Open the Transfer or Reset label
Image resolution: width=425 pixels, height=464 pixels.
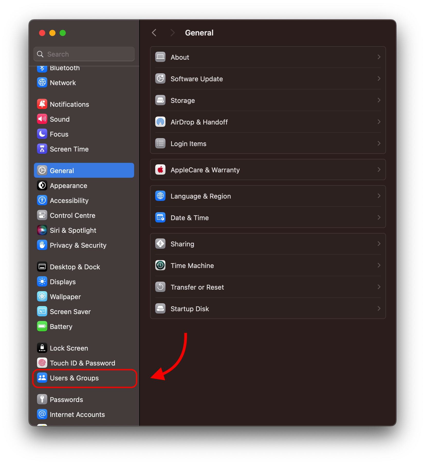[x=197, y=287]
